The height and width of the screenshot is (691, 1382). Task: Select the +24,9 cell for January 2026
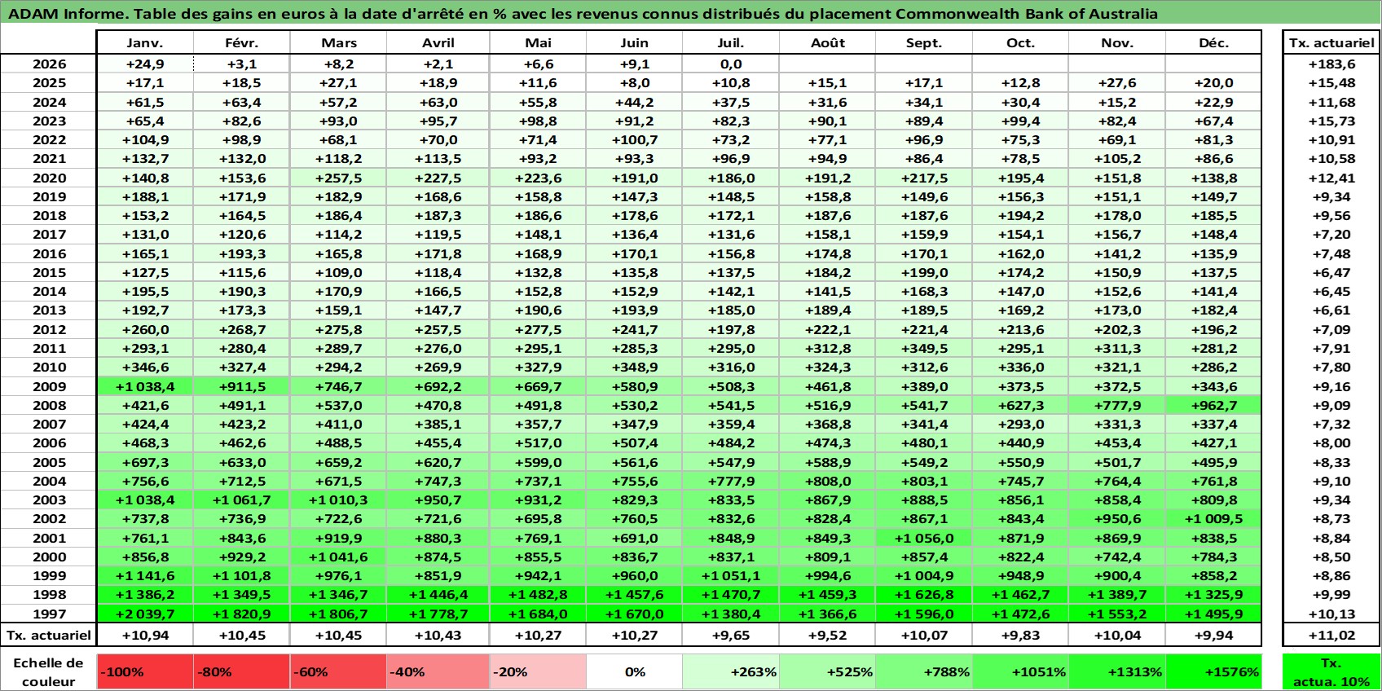pos(145,64)
